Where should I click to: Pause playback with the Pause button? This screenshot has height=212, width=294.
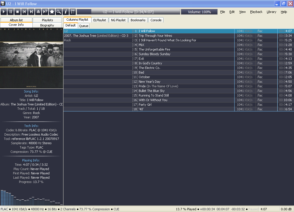[11, 12]
